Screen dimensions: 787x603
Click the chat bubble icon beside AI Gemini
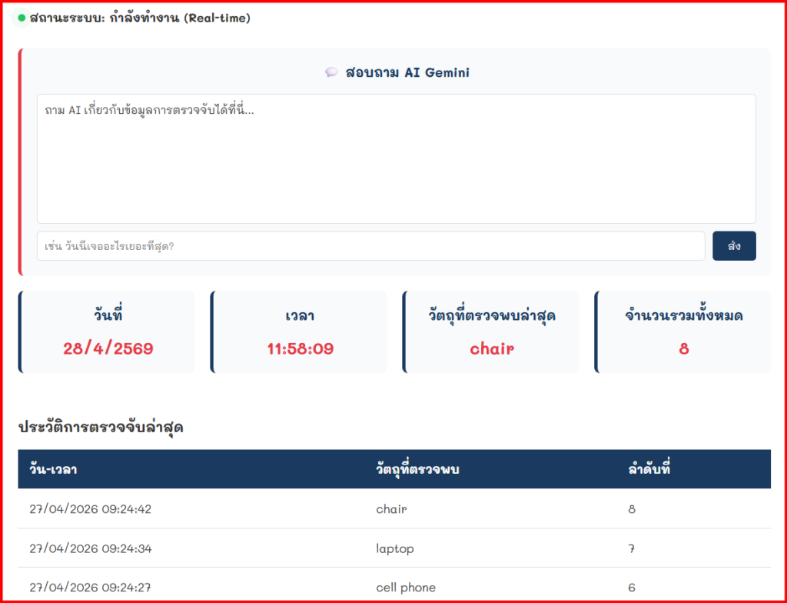(x=331, y=72)
